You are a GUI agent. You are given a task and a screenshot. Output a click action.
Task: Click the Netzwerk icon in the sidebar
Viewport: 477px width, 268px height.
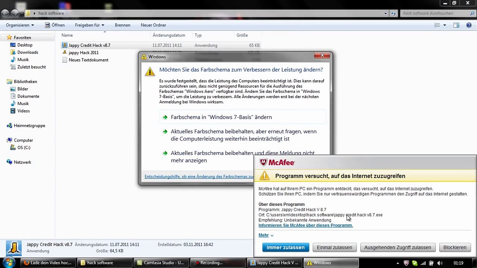9,162
